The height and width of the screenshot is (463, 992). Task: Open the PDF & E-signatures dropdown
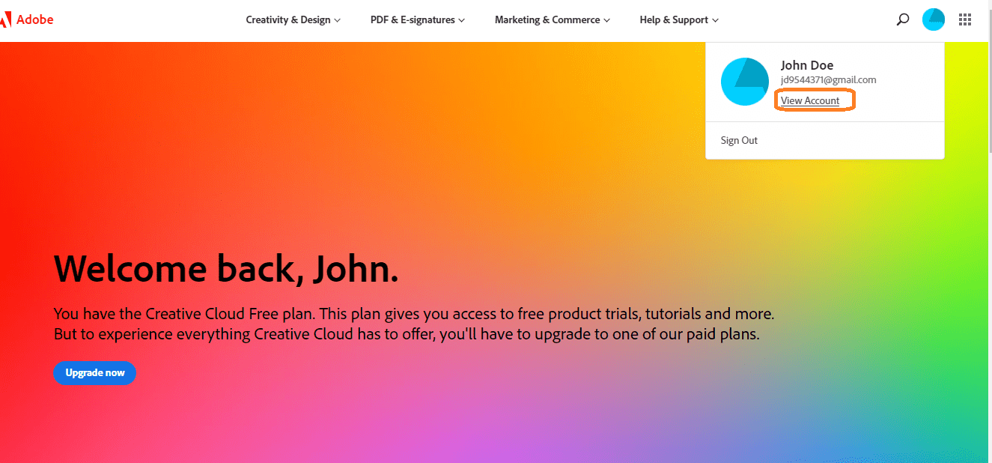pos(416,20)
